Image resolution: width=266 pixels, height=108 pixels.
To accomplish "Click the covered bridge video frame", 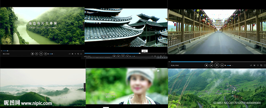I will [217, 32].
